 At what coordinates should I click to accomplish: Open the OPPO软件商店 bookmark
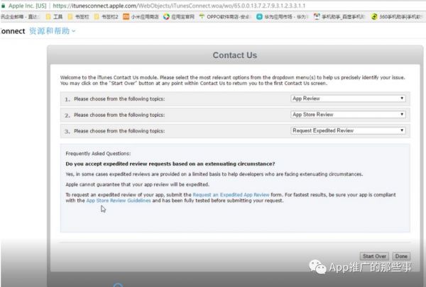[x=224, y=17]
